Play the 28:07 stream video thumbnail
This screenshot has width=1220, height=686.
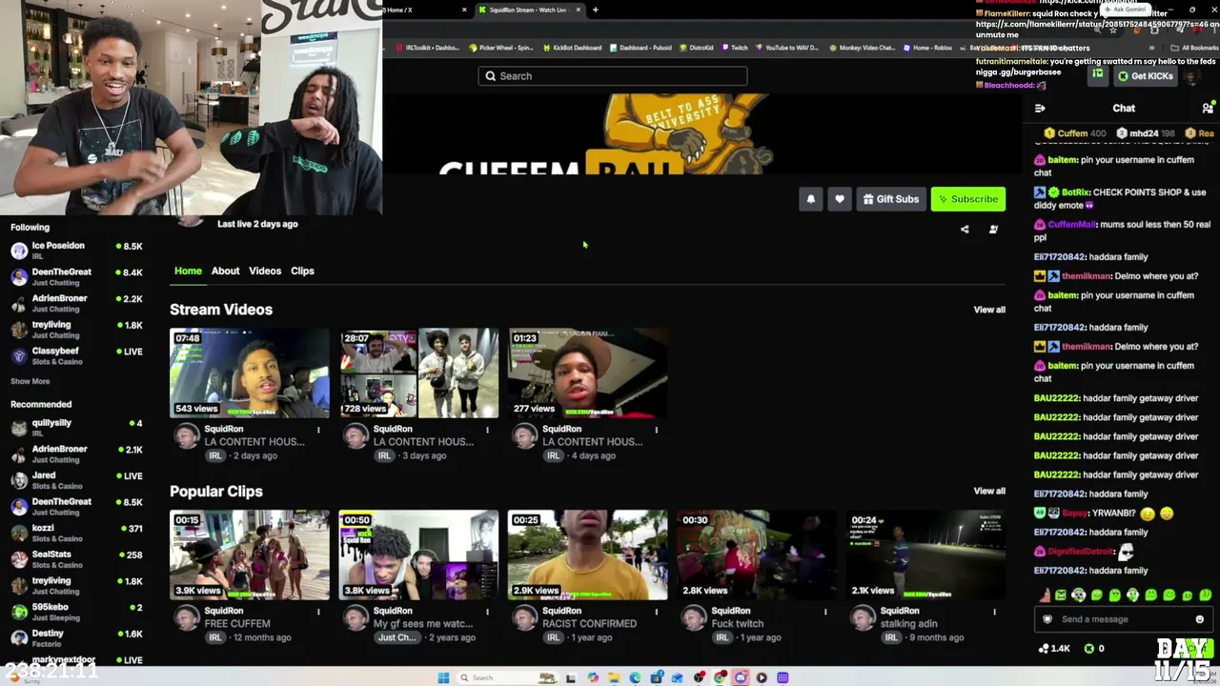pos(418,373)
